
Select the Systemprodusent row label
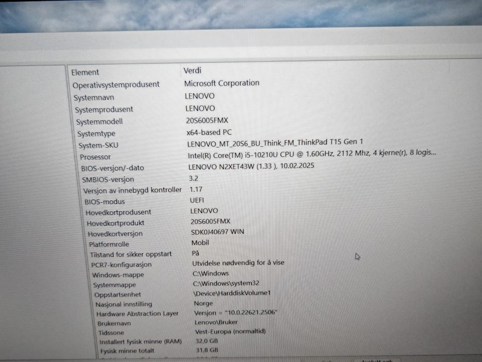pyautogui.click(x=104, y=110)
